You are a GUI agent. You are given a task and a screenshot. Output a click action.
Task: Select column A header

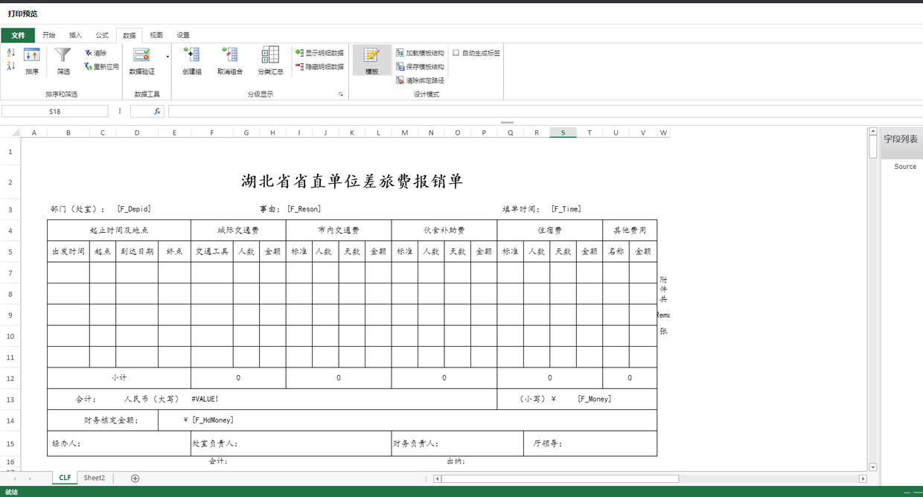(34, 132)
